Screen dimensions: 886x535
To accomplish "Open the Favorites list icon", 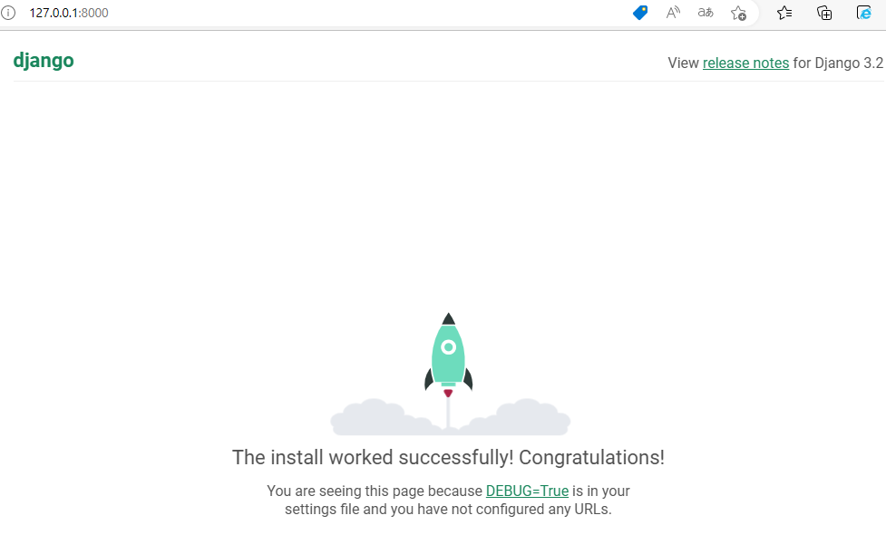I will point(784,13).
